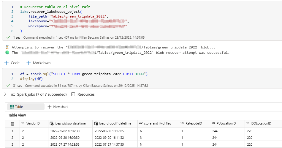Create a New chart
The height and width of the screenshot is (148, 282).
click(x=58, y=107)
